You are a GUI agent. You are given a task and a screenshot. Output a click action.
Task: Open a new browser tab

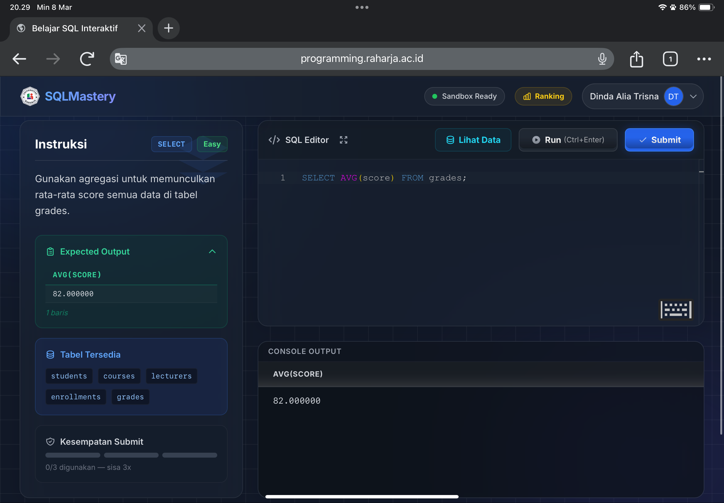(x=169, y=28)
